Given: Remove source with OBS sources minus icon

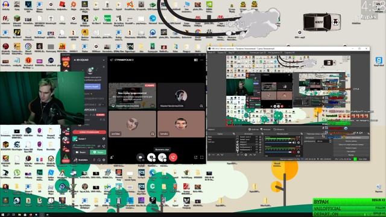Looking at the screenshot, I should [x=242, y=155].
